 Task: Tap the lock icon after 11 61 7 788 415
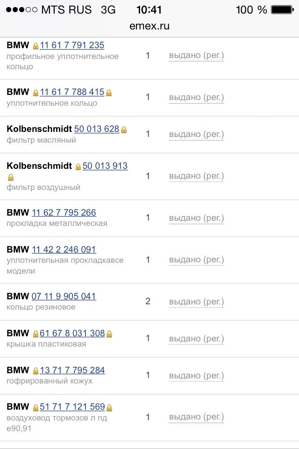[108, 92]
